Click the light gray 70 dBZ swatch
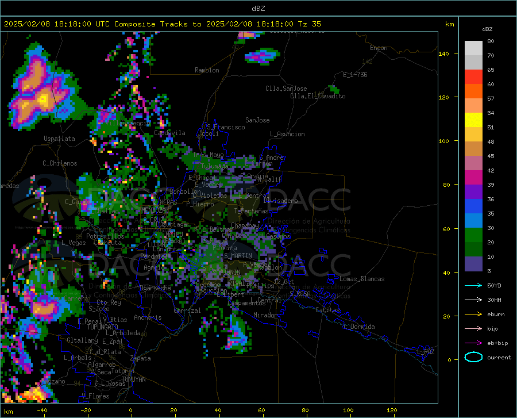This screenshot has height=418, width=517. pos(473,48)
